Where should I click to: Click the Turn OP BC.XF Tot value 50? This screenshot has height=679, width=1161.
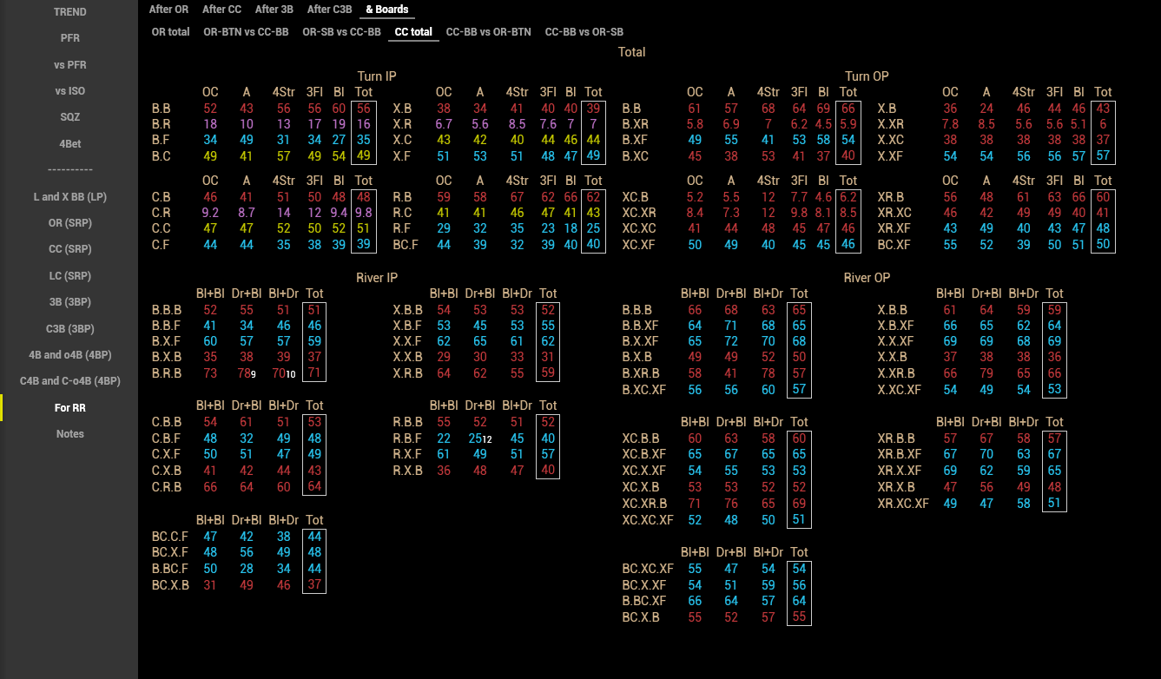1103,245
